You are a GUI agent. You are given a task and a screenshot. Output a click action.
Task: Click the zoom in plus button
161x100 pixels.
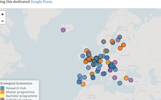3,14
